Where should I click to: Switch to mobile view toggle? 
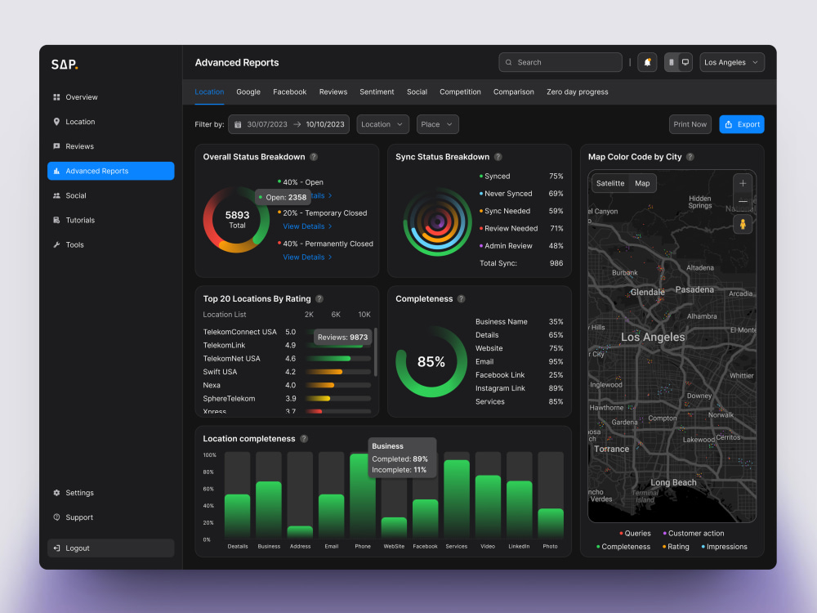click(671, 62)
